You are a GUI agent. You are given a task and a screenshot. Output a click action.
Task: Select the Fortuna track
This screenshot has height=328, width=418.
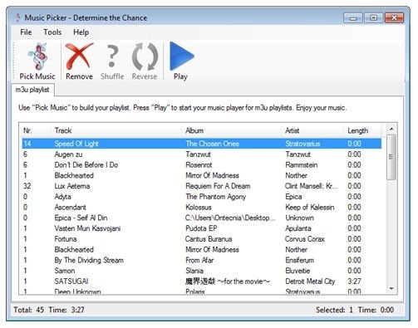pos(66,239)
